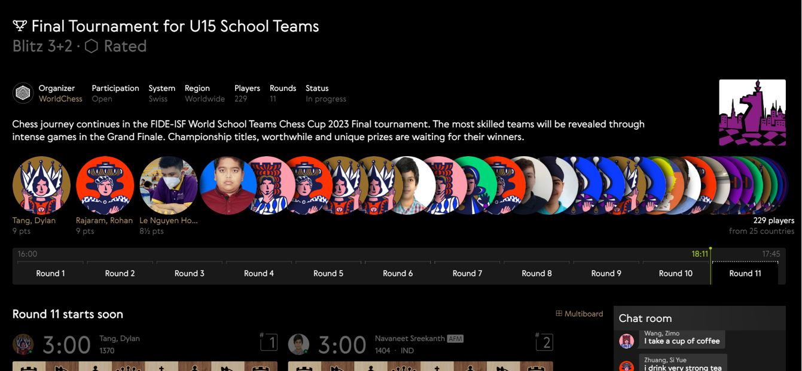Open Rajaram, Rohan's avatar
The image size is (802, 371).
105,185
